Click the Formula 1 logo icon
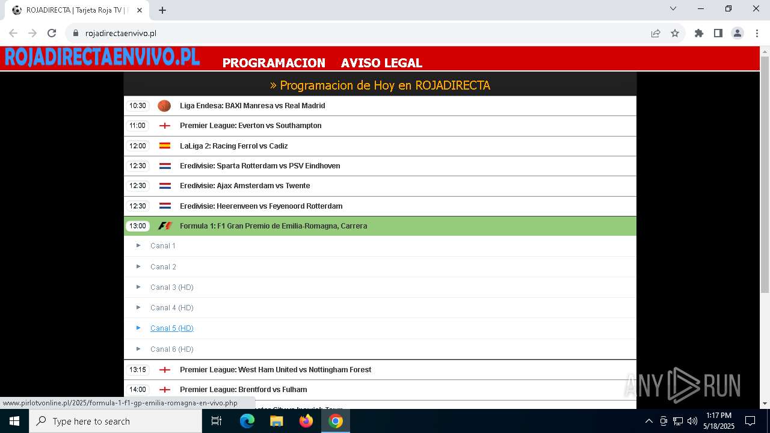The width and height of the screenshot is (770, 433). pos(165,226)
